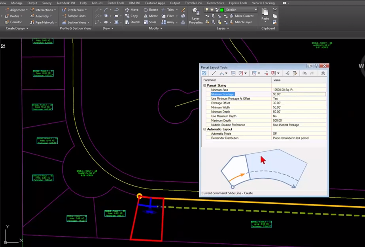Switch to the Geotechnics tab

215,3
